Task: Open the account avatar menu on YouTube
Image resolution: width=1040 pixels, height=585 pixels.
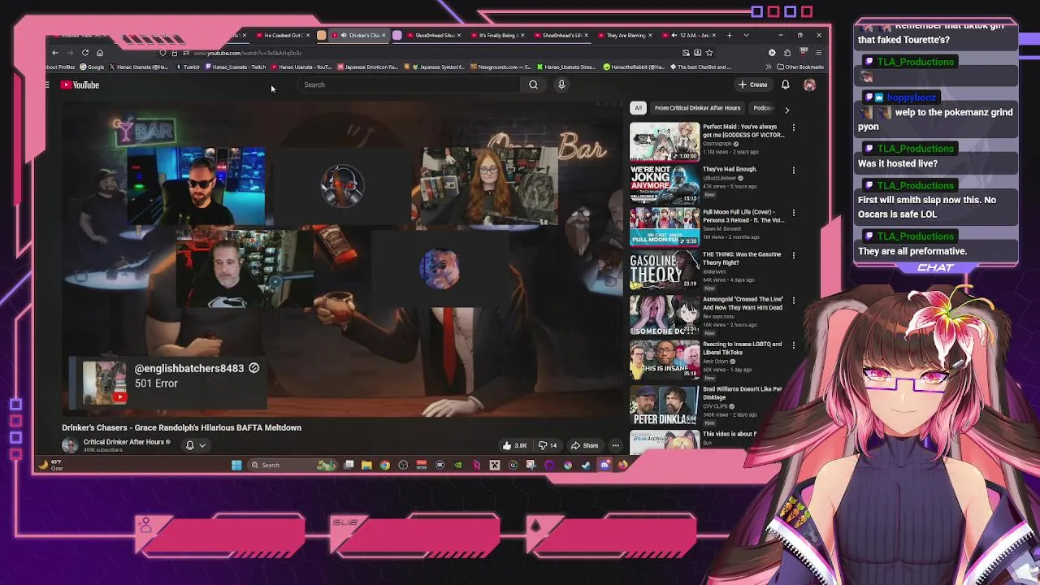Action: pos(809,84)
